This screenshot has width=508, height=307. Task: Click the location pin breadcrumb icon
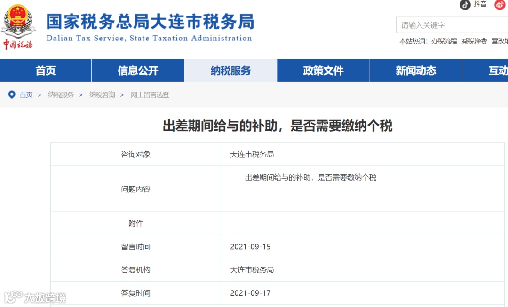[x=12, y=94]
